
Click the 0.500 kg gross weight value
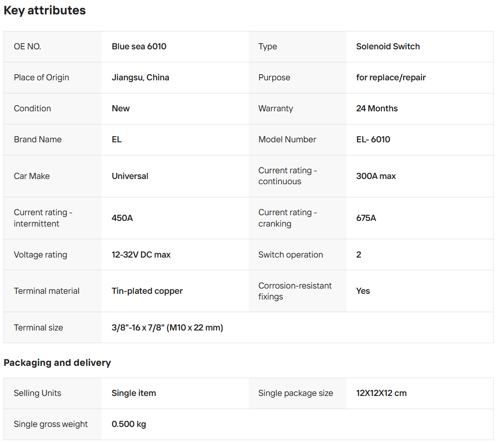pyautogui.click(x=129, y=424)
